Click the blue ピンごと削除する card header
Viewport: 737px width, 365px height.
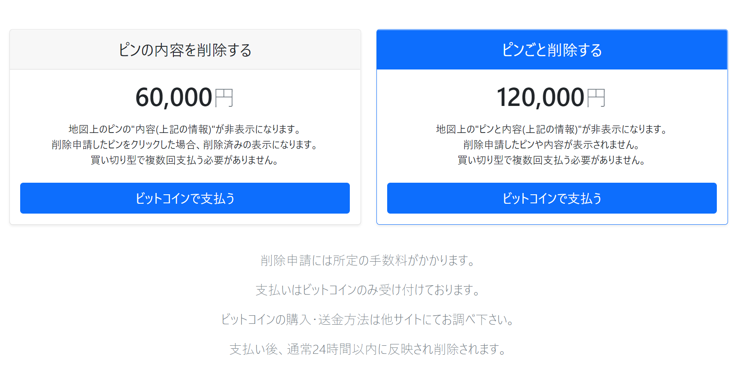click(x=552, y=50)
